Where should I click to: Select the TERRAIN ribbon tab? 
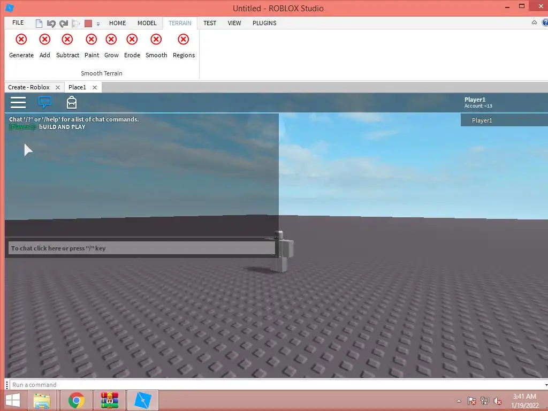coord(180,23)
